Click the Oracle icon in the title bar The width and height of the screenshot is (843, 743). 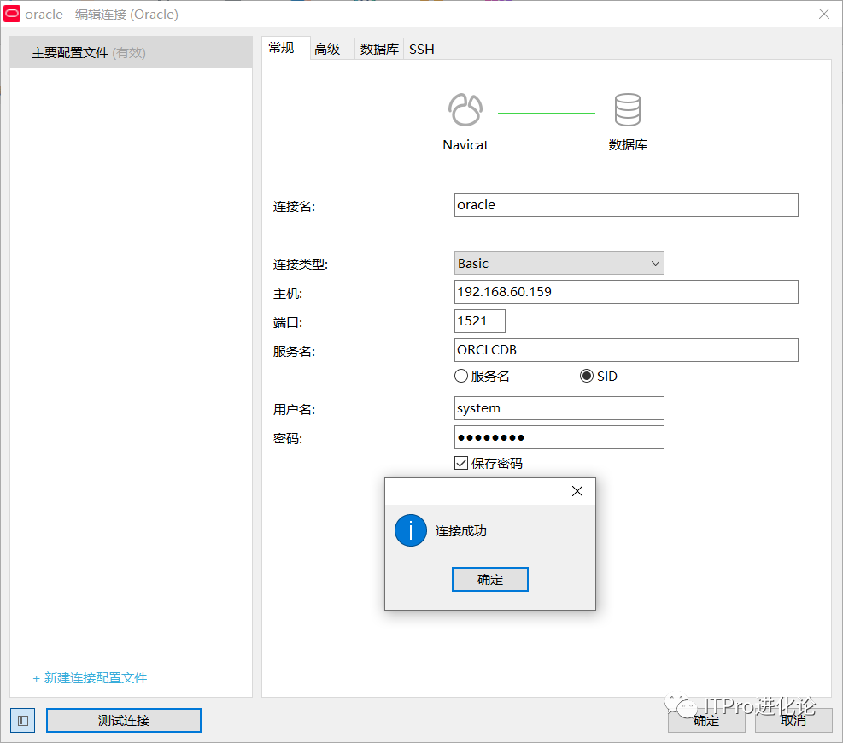(11, 14)
